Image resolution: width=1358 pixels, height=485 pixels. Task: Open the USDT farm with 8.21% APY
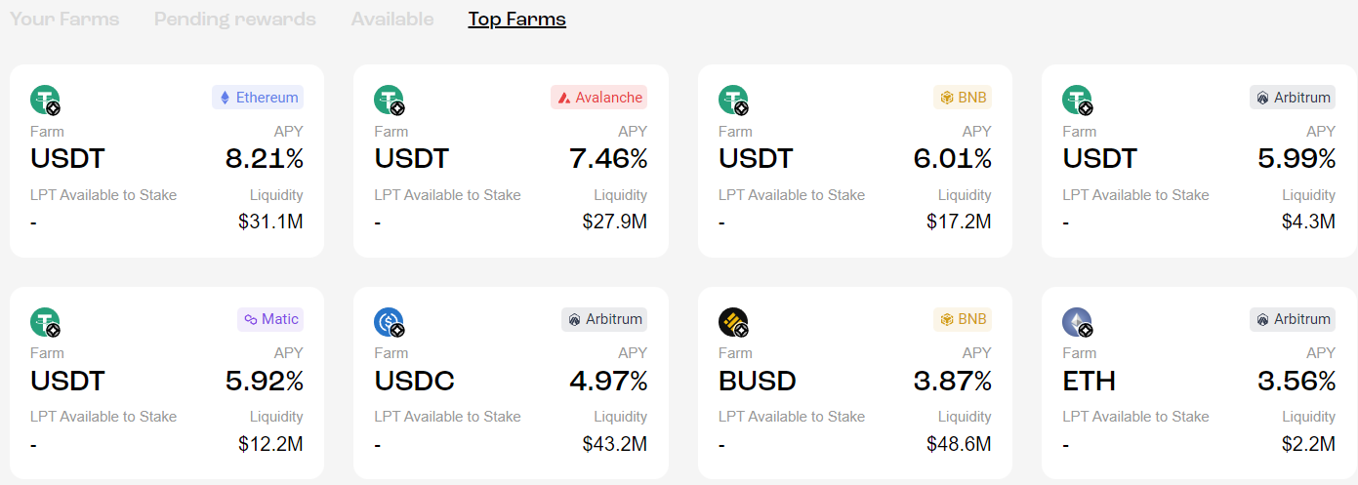(x=167, y=161)
